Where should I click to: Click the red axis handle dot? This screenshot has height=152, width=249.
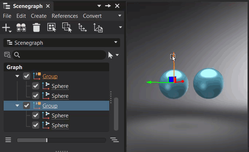click(x=183, y=81)
